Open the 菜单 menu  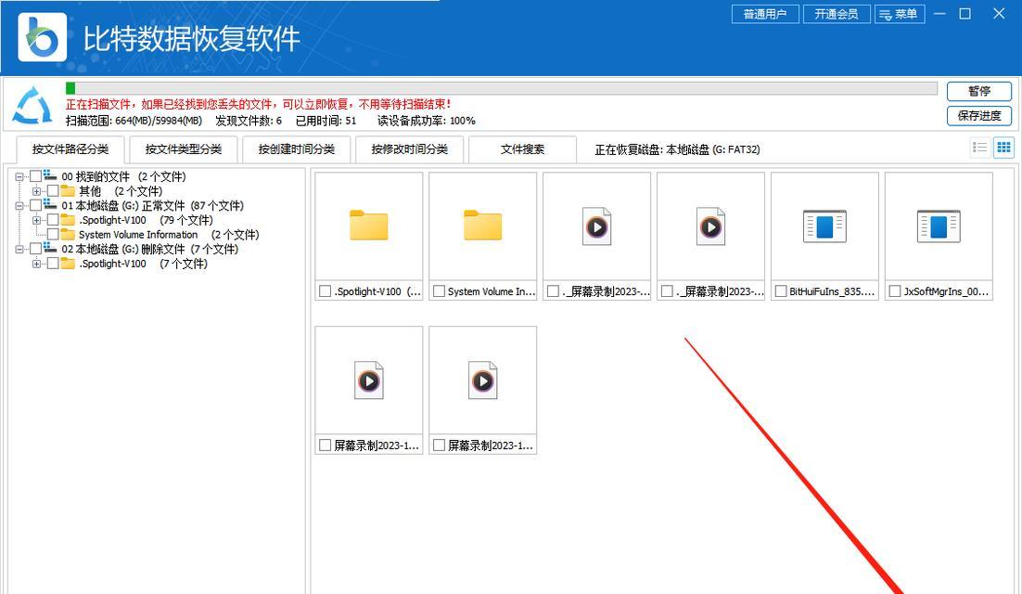tap(900, 14)
